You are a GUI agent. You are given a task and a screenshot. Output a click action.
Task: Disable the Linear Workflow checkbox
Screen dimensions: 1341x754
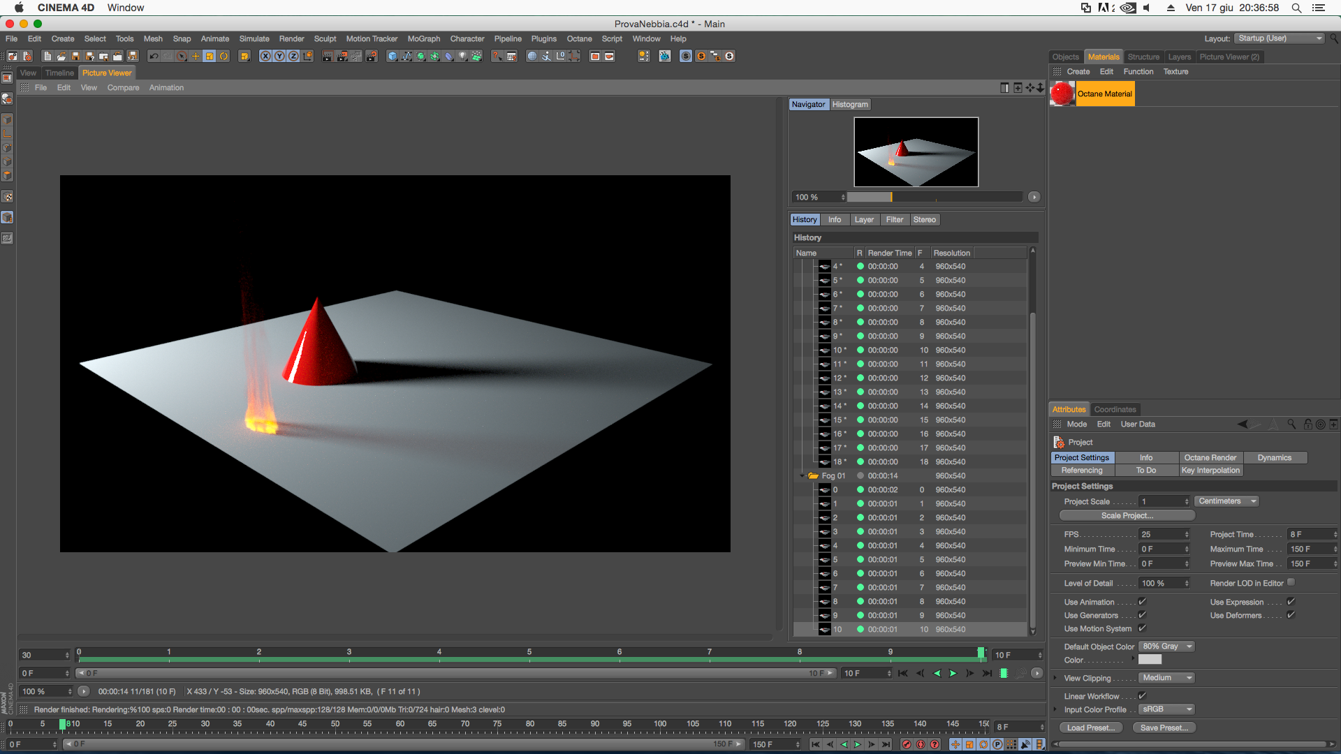point(1143,696)
